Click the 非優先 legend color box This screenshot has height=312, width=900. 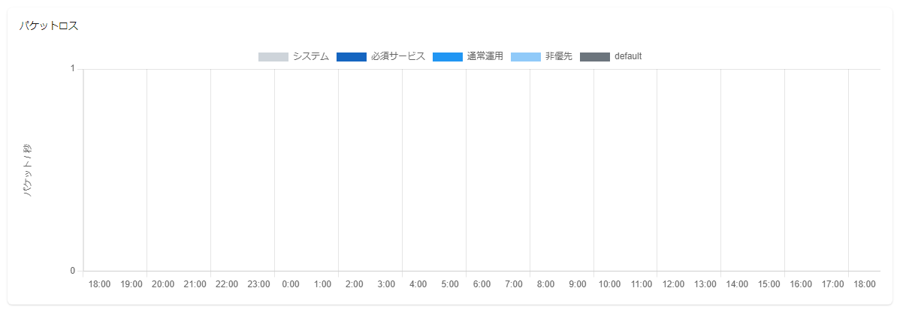(525, 57)
